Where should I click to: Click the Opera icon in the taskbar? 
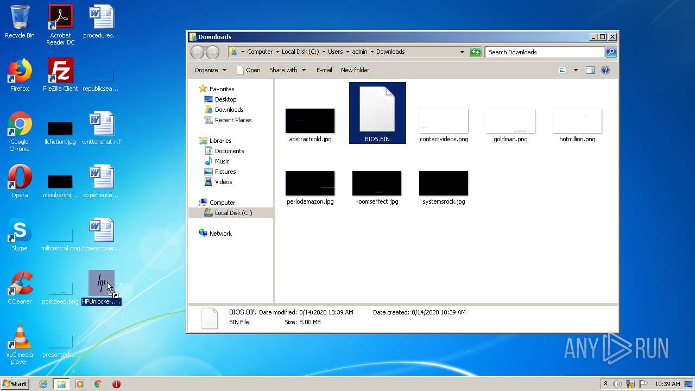116,384
